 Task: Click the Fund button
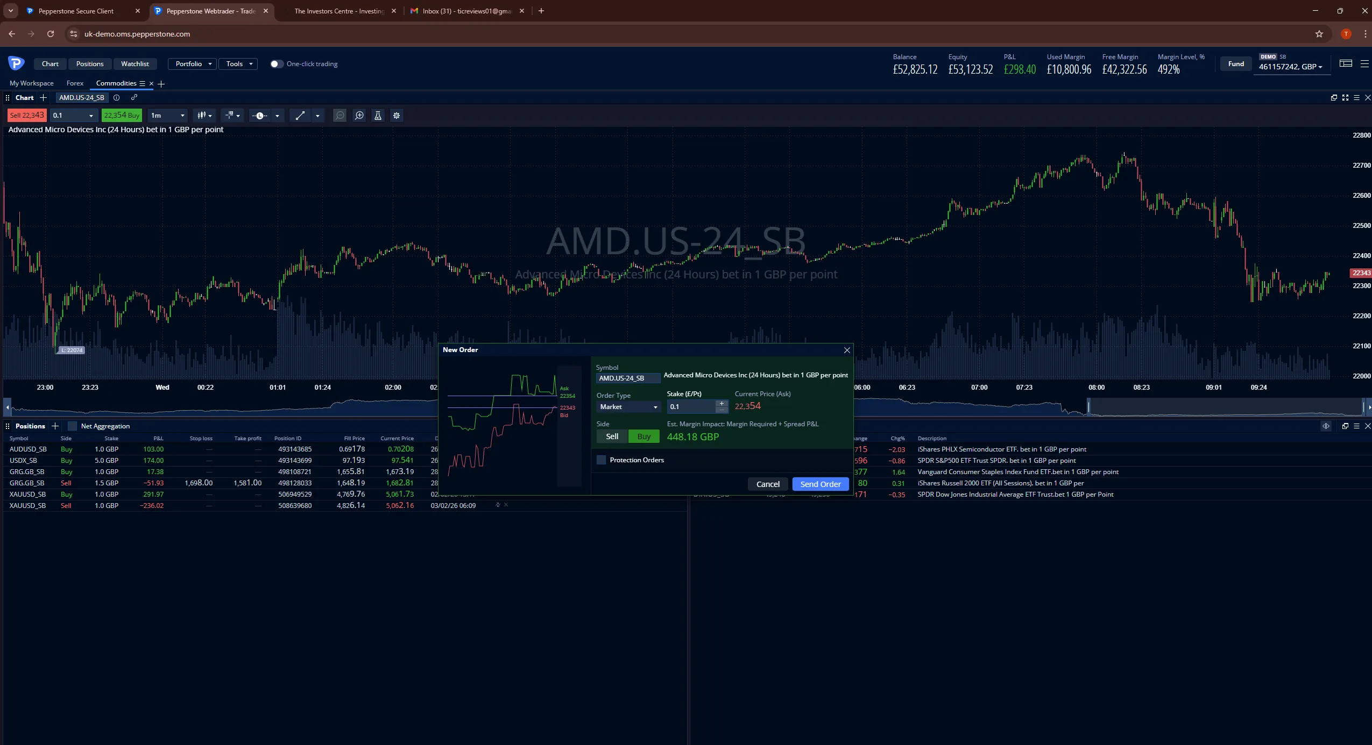(1236, 64)
